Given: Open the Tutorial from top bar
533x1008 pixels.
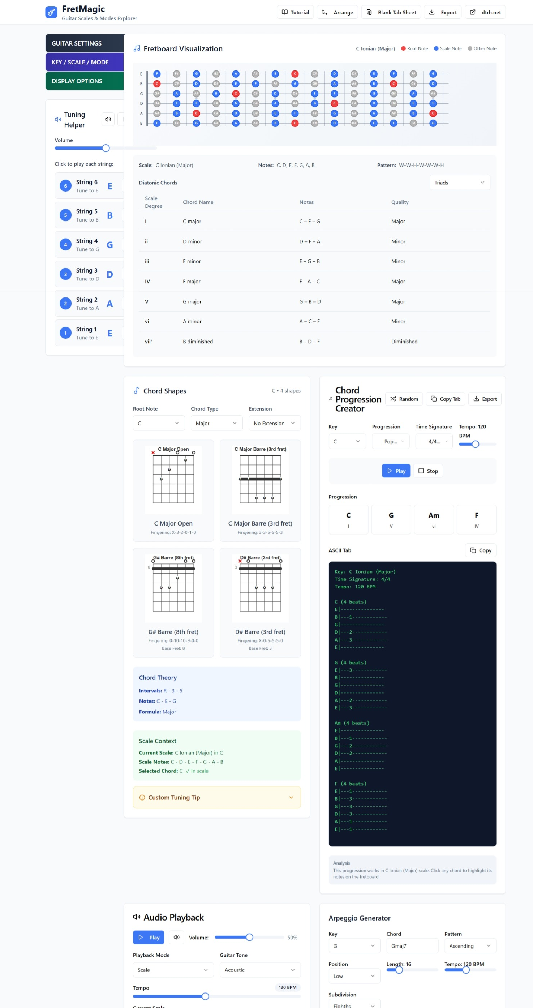Looking at the screenshot, I should 295,12.
